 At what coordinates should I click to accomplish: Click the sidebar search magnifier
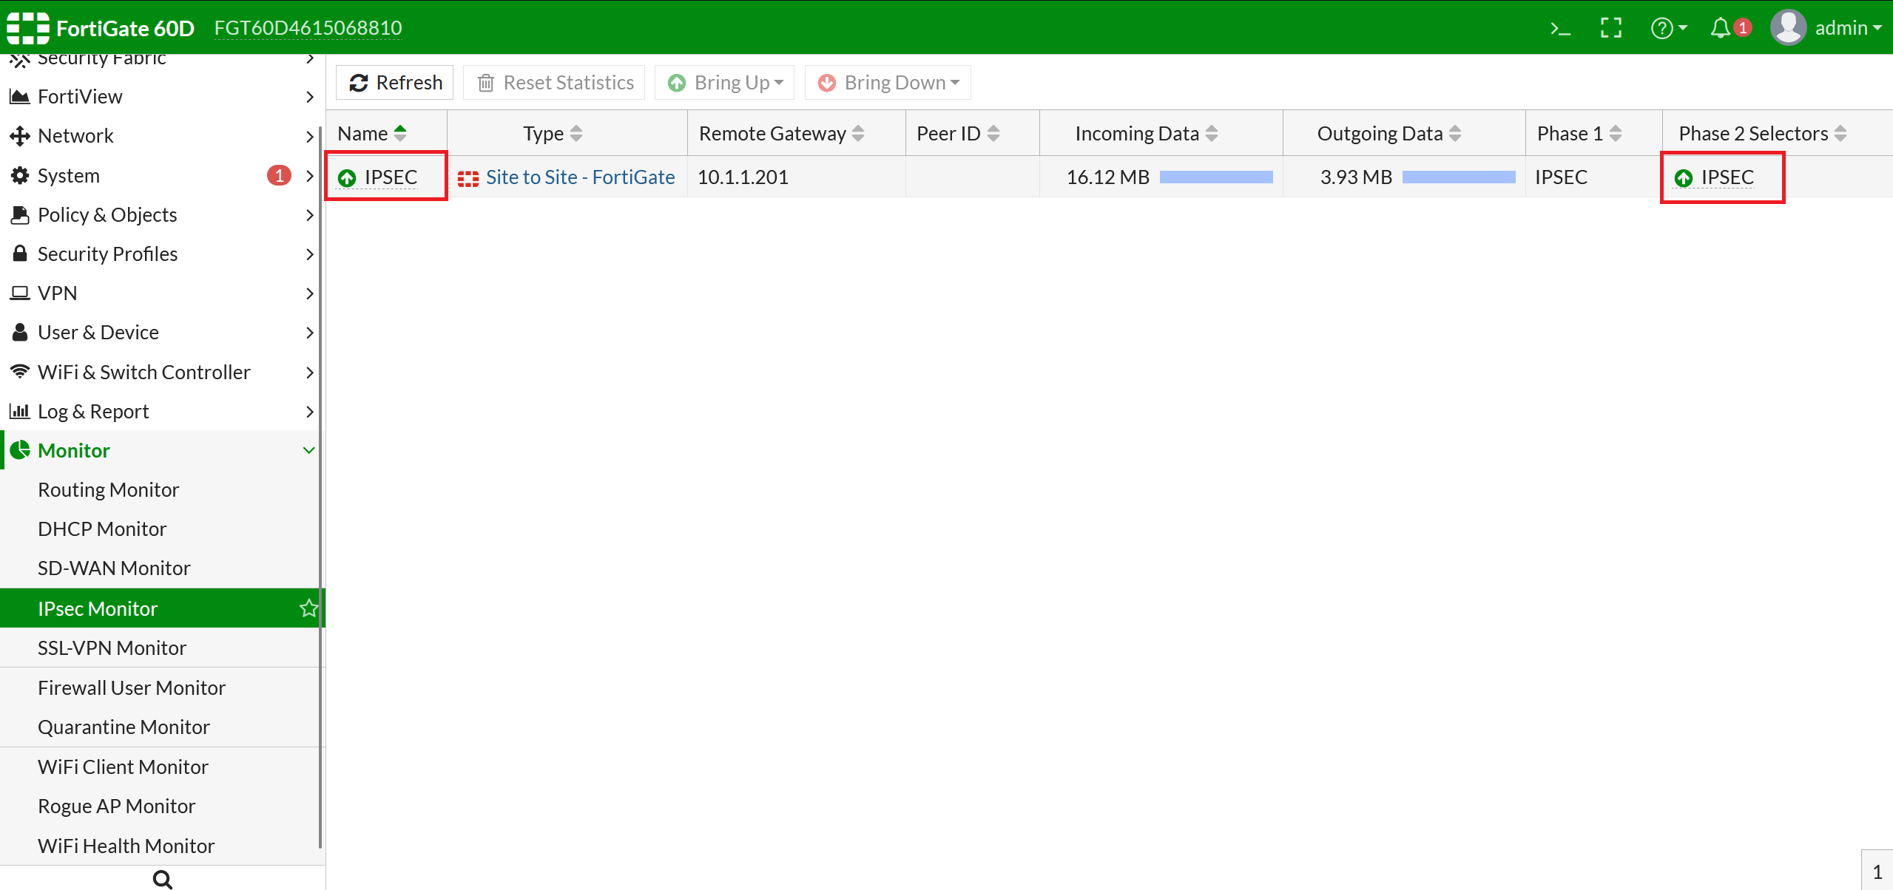[163, 879]
